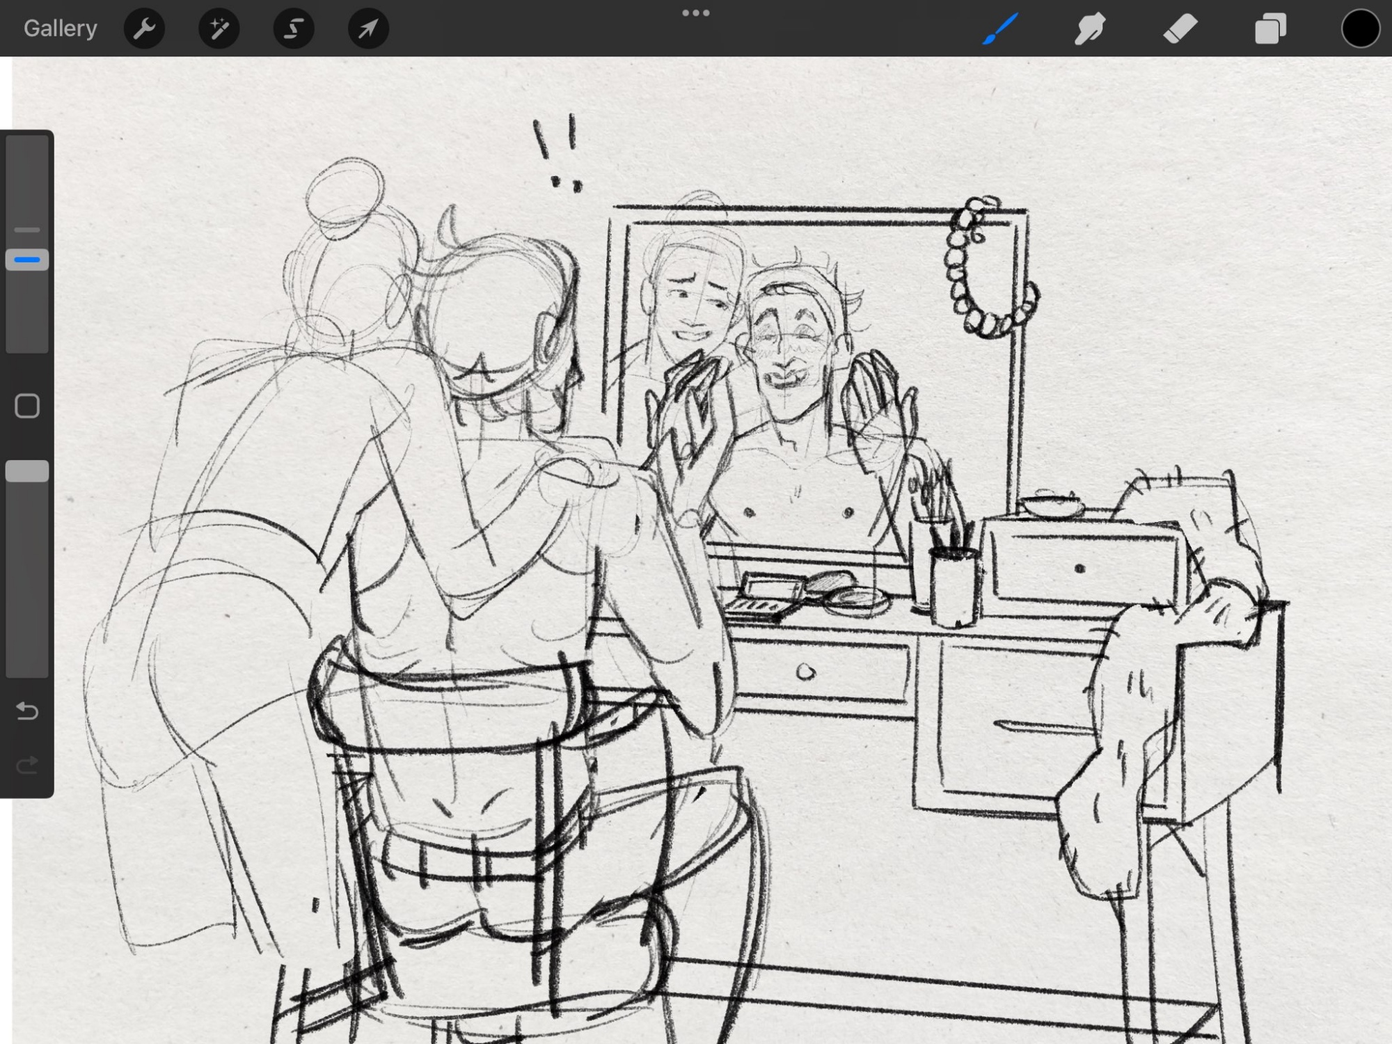
Task: Return to the Gallery
Action: tap(60, 29)
